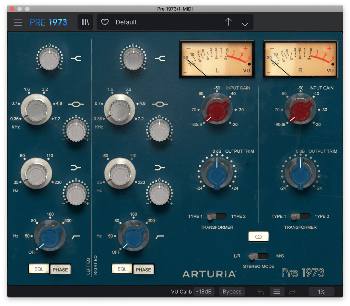Click the Right EQ 220 Hz marking
This screenshot has width=350, height=306.
141,182
